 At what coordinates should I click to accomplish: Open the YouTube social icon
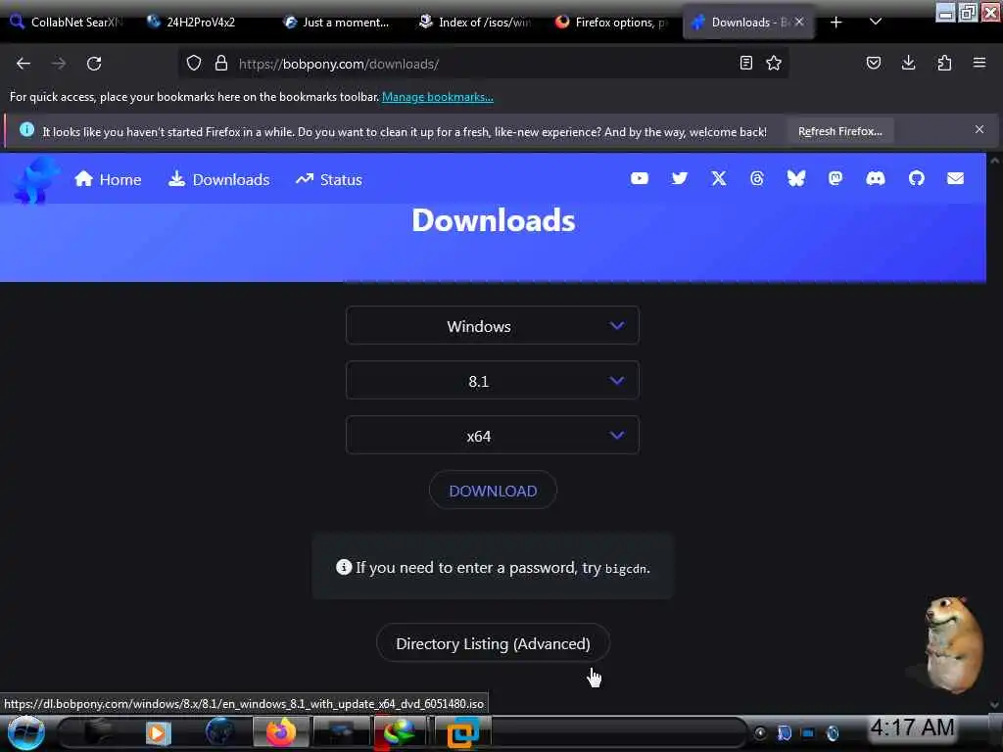[x=640, y=178]
